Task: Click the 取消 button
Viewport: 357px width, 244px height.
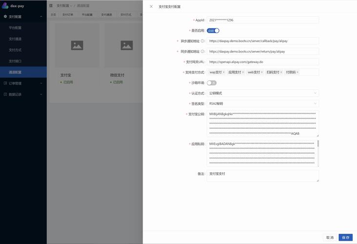Action: coord(330,237)
